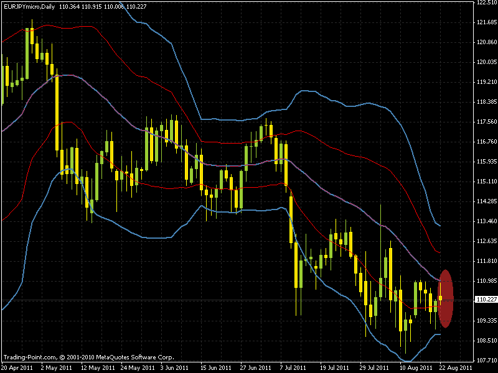This screenshot has height=373, width=498.
Task: Click the 12 May 2011 date label
Action: tap(98, 368)
